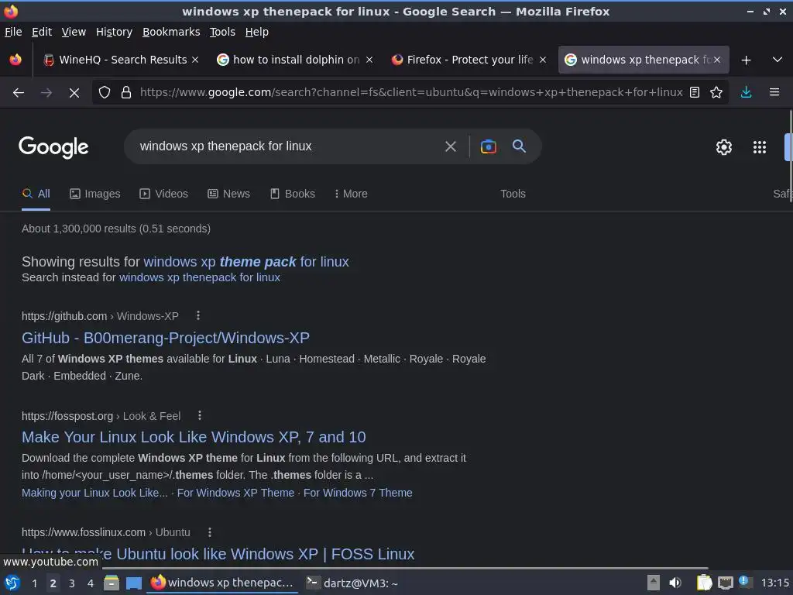Open the clipboard manager tray icon
Viewport: 793px width, 595px height.
704,583
